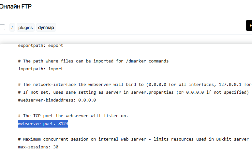252x151 pixels.
Task: Click the 8123 port number value
Action: pos(63,124)
